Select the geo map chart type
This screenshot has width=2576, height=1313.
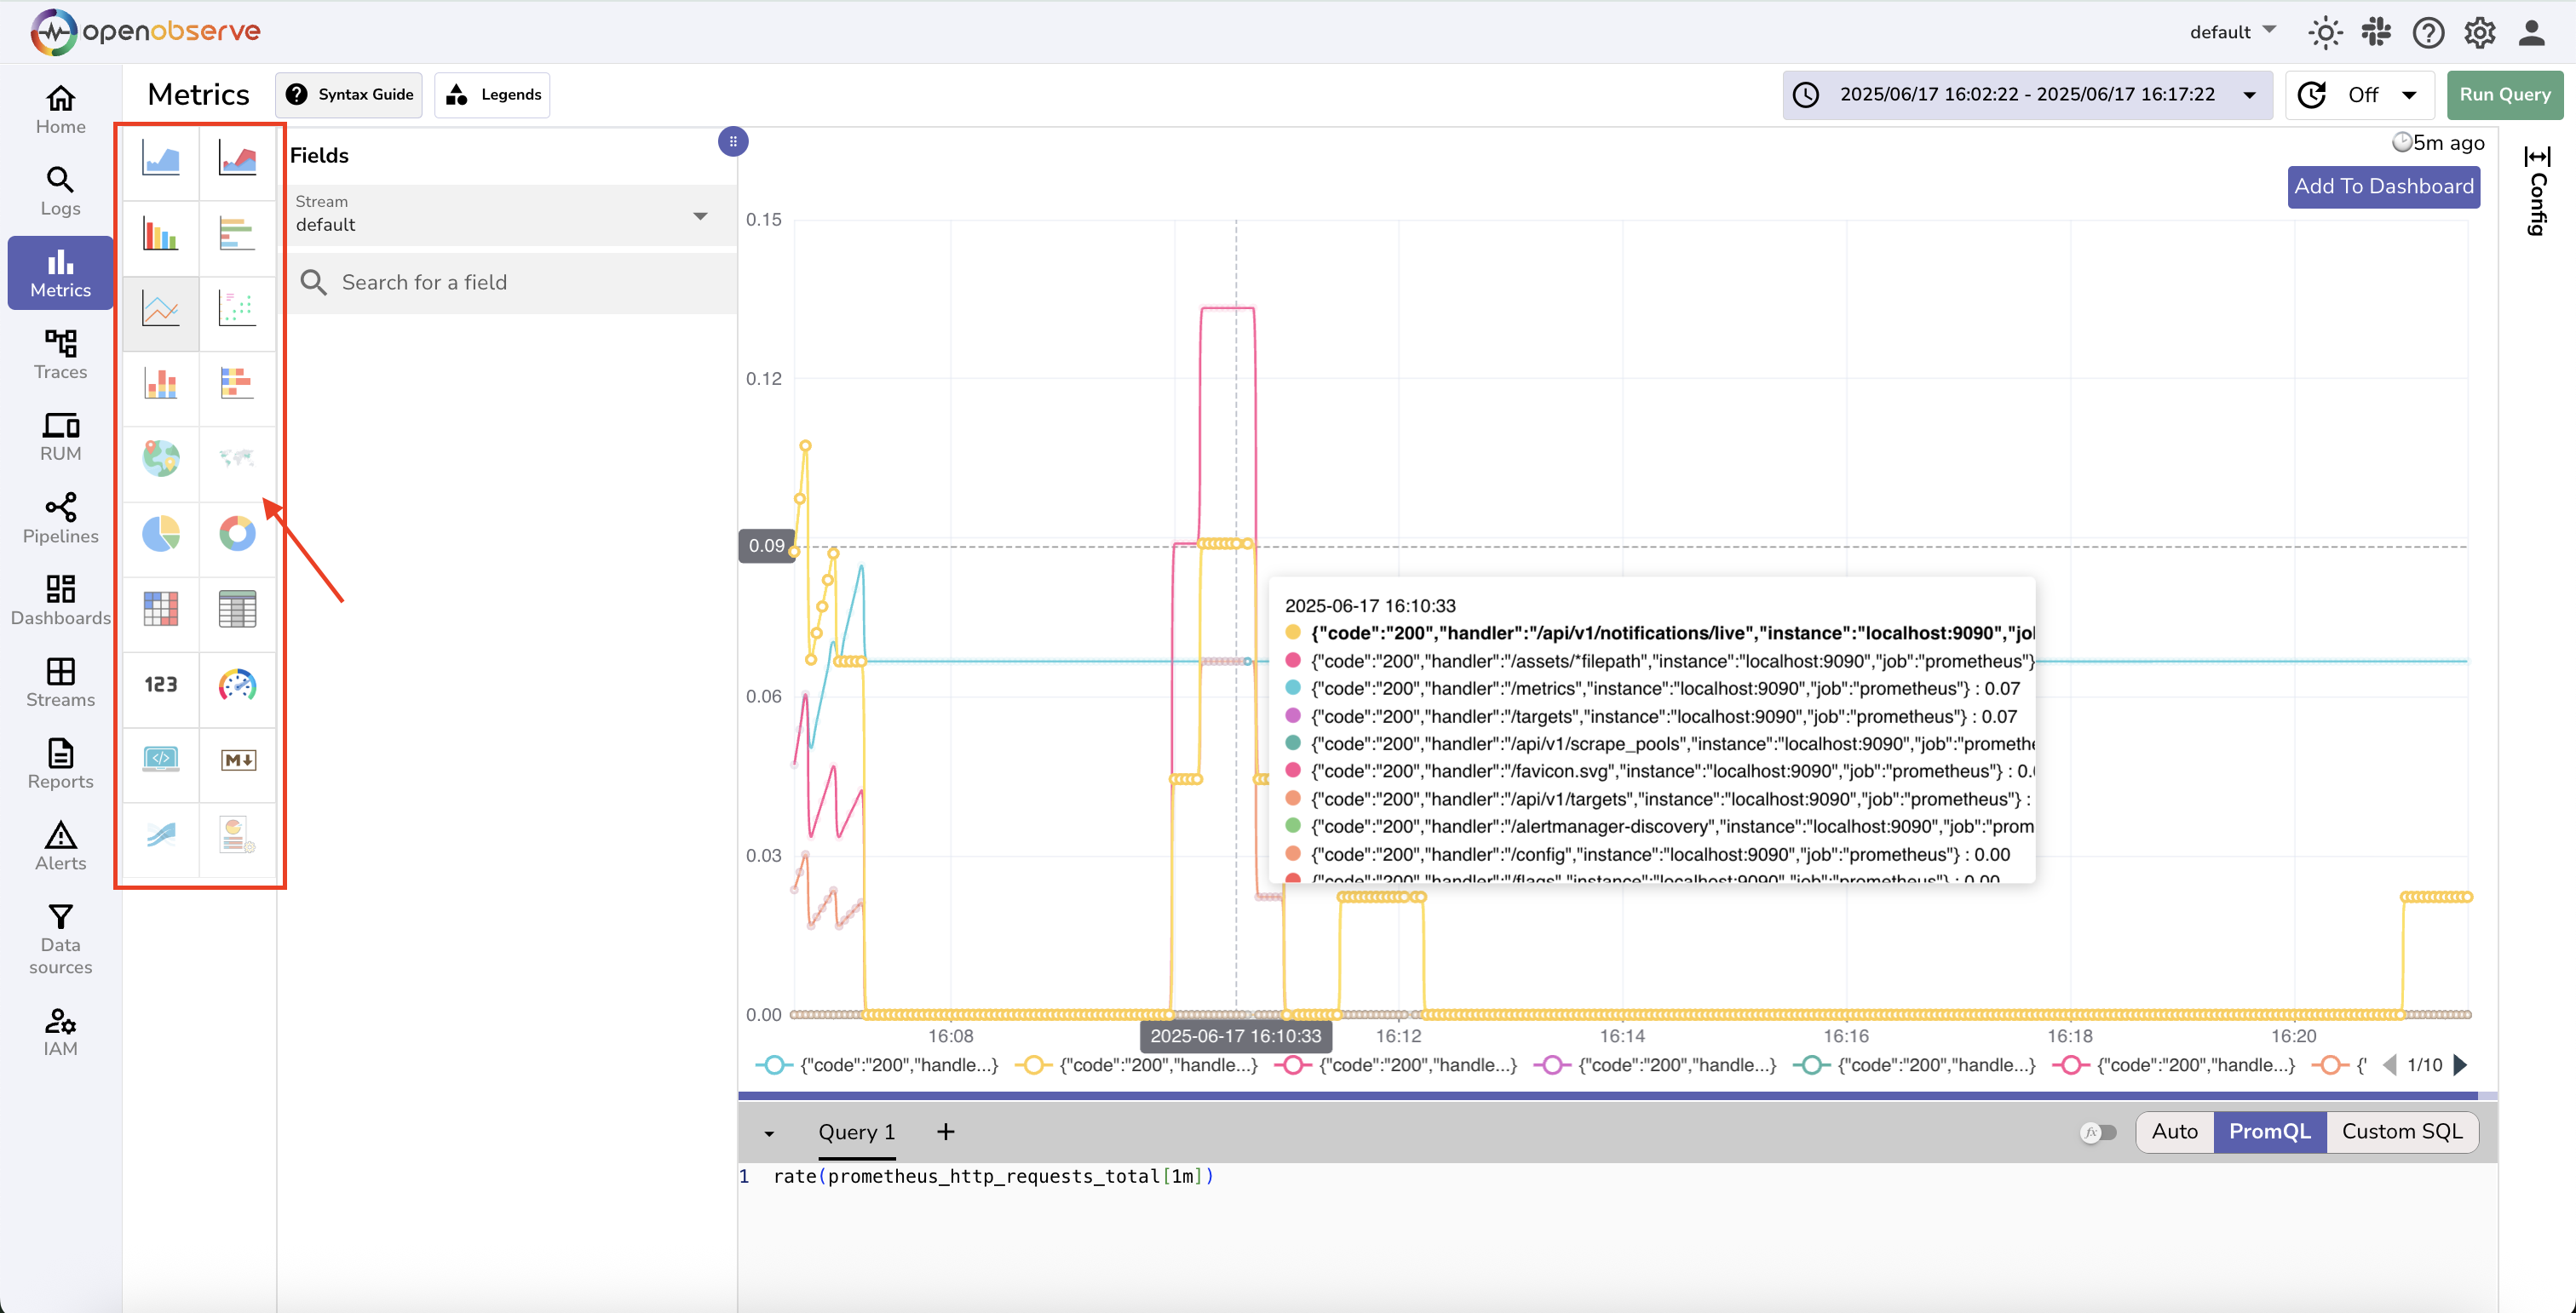click(160, 460)
